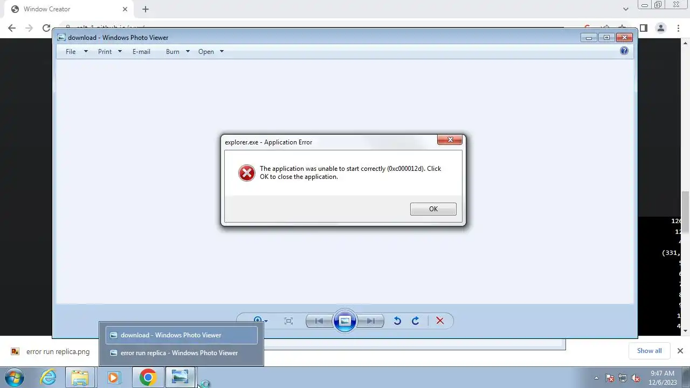Screen dimensions: 690x388
Task: Expand the Print dropdown arrow
Action: (x=120, y=52)
